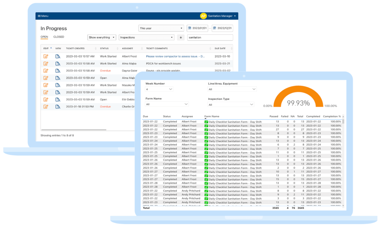Click the search field containing 'sanitation'

tap(210, 37)
